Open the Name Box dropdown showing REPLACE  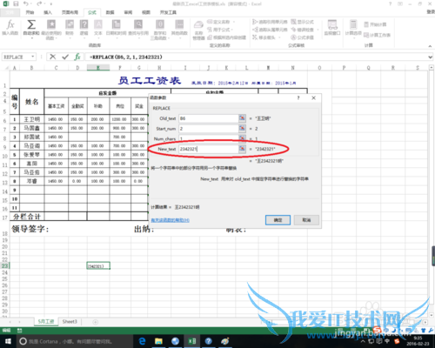click(x=33, y=57)
